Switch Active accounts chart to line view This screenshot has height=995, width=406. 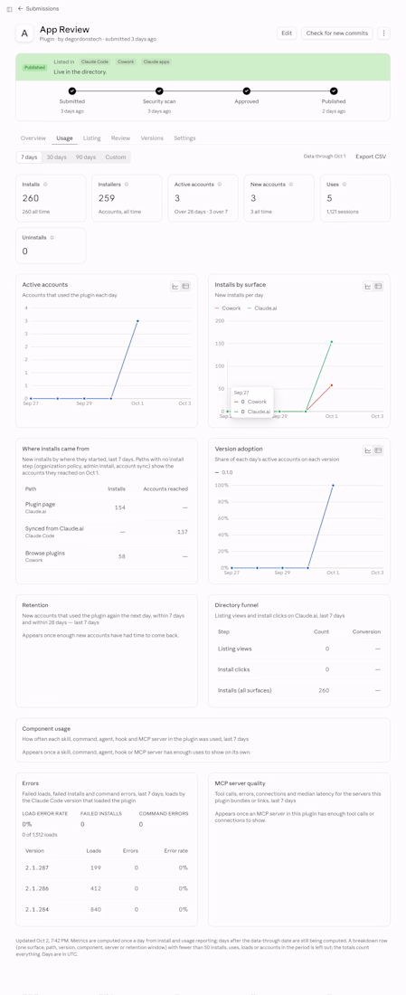[x=175, y=287]
